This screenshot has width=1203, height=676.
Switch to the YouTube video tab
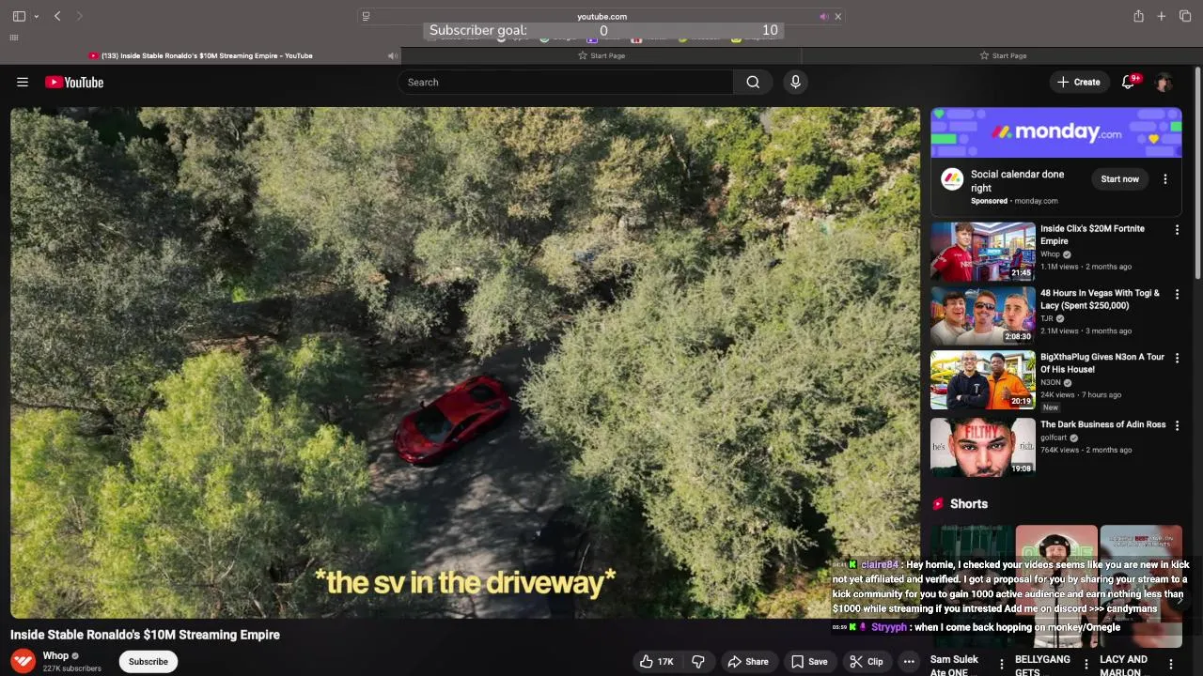pyautogui.click(x=200, y=55)
